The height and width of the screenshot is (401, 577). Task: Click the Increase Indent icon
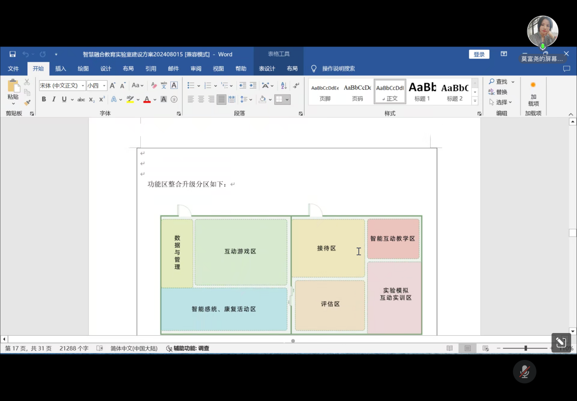coord(253,85)
